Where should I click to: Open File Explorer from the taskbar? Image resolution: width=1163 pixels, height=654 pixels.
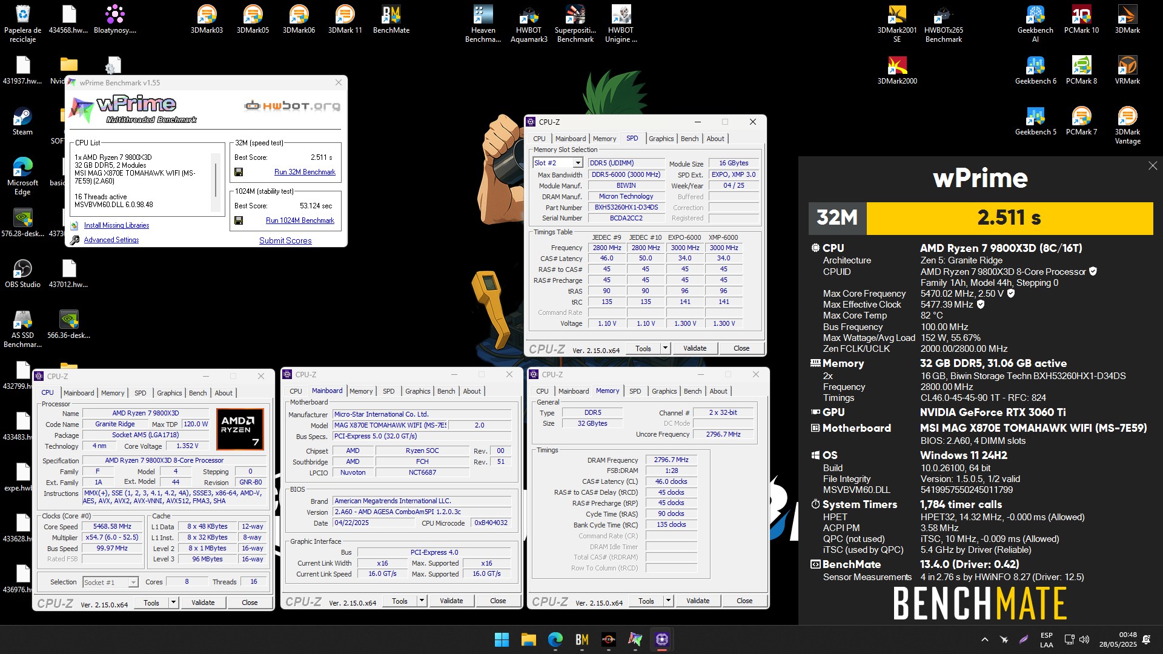pyautogui.click(x=528, y=639)
